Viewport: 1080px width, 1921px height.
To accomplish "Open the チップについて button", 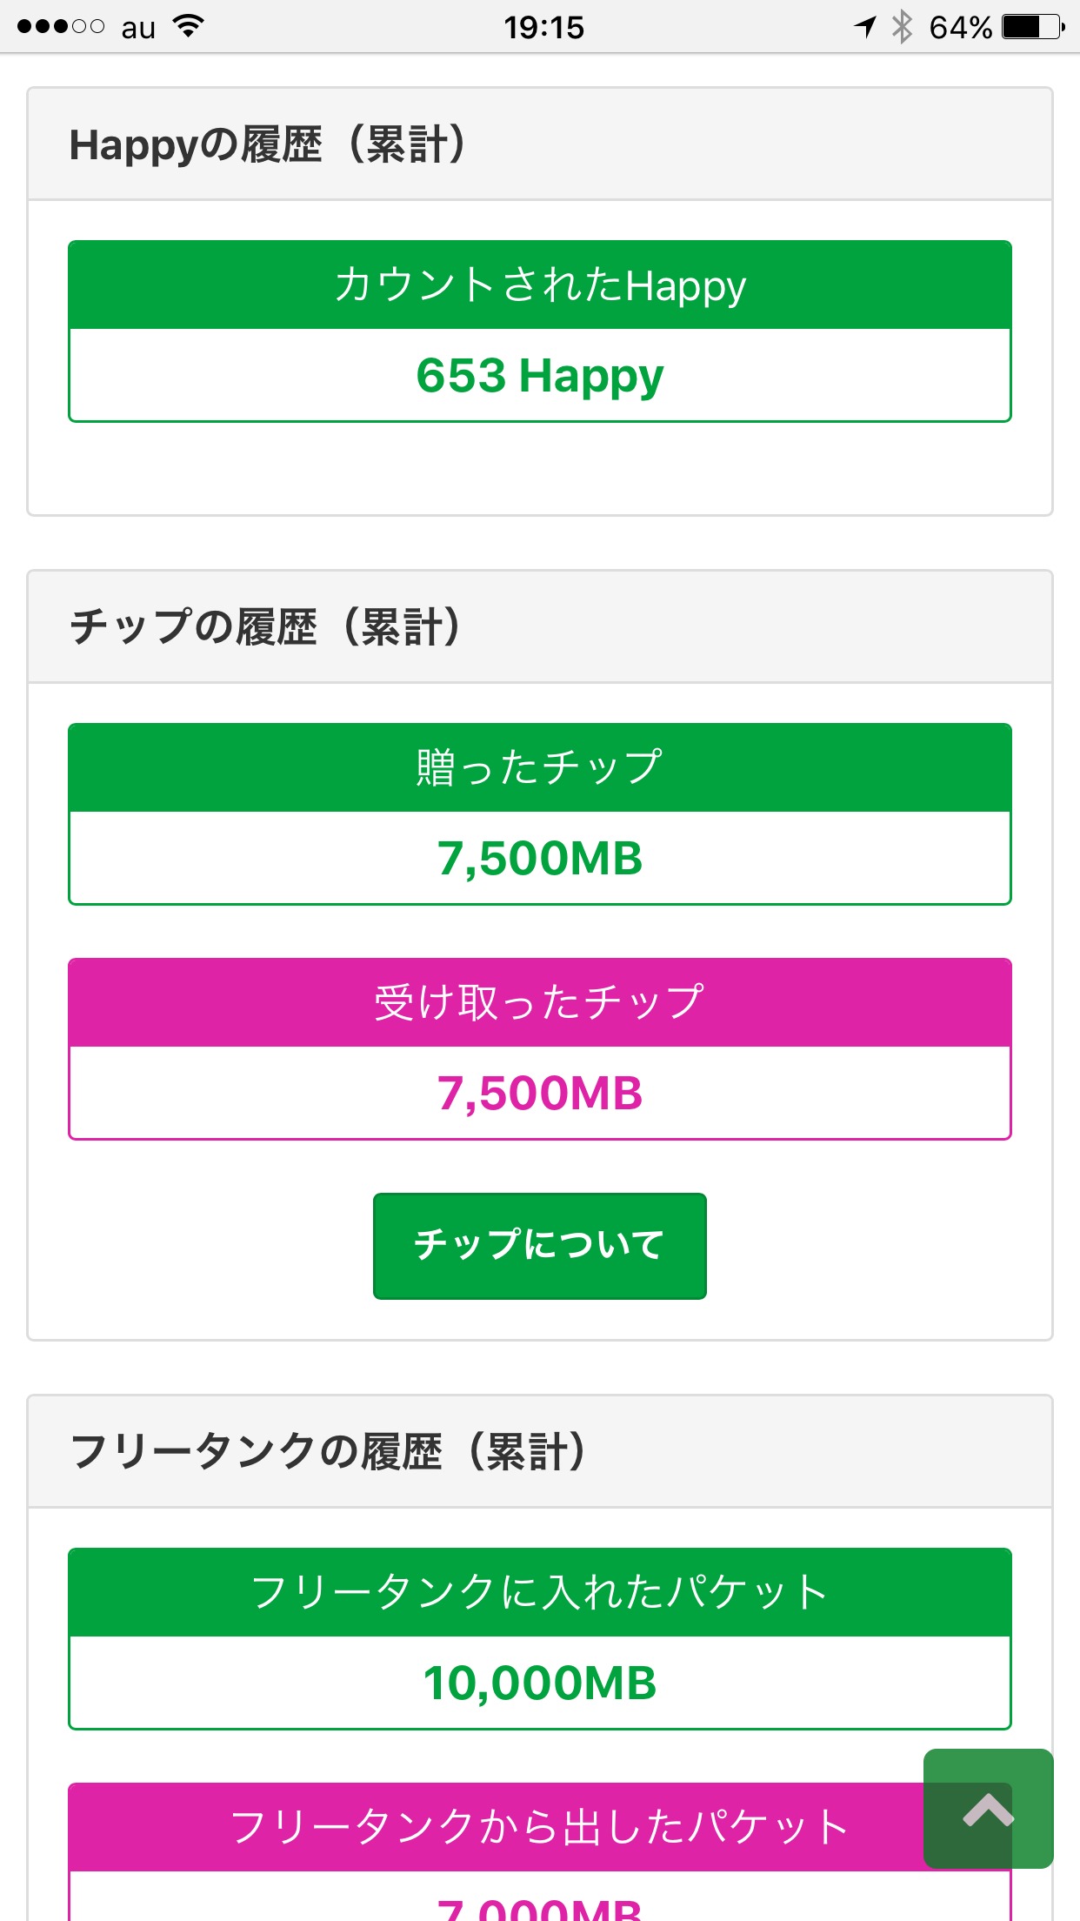I will 539,1245.
